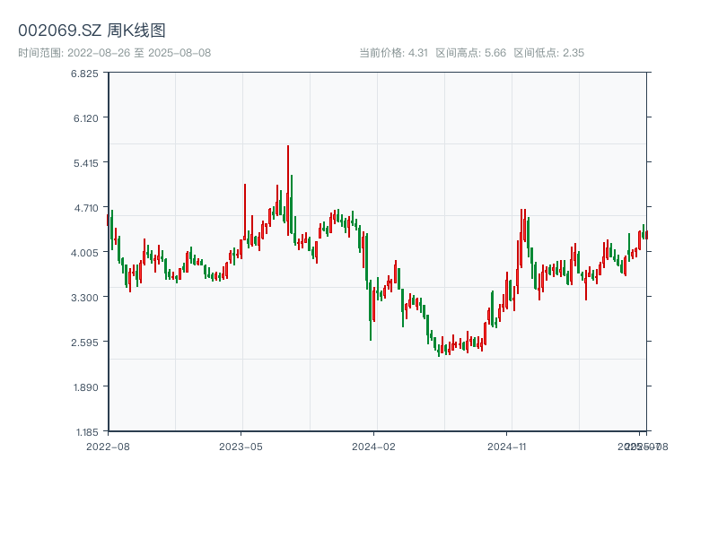Image resolution: width=718 pixels, height=538 pixels.
Task: Click the 2024-02 x-axis label
Action: pyautogui.click(x=373, y=447)
